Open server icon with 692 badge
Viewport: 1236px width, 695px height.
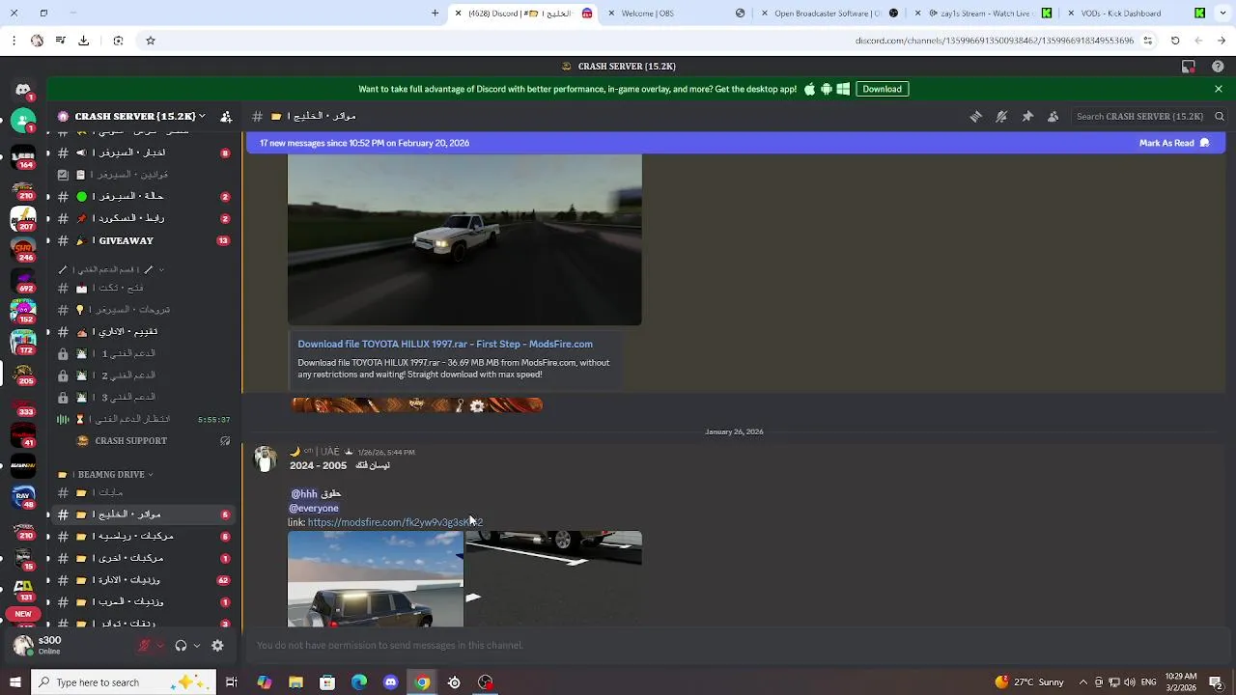(23, 279)
